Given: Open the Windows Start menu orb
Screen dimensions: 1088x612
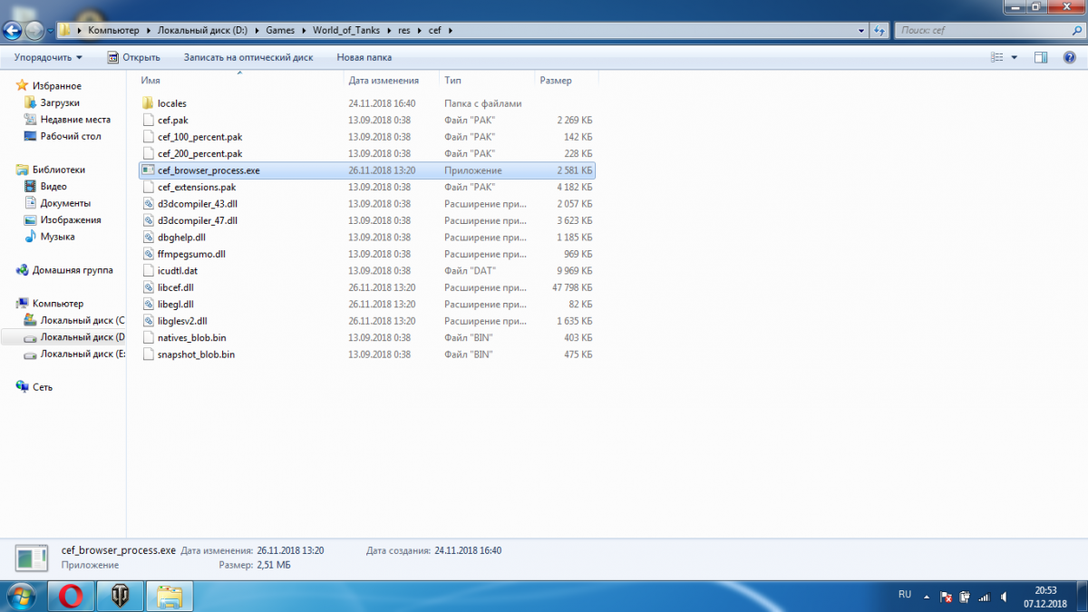Looking at the screenshot, I should pyautogui.click(x=22, y=596).
